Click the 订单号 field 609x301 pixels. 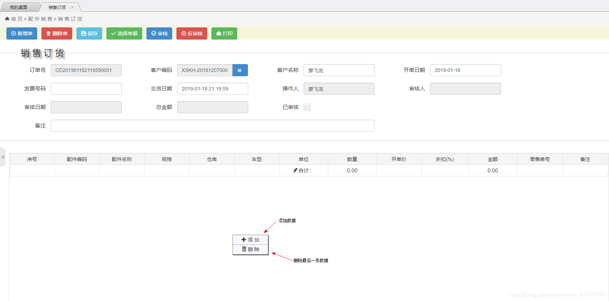pos(86,70)
